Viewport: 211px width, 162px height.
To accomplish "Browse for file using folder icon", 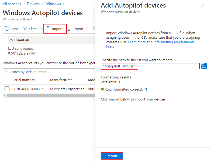I will pyautogui.click(x=204, y=66).
